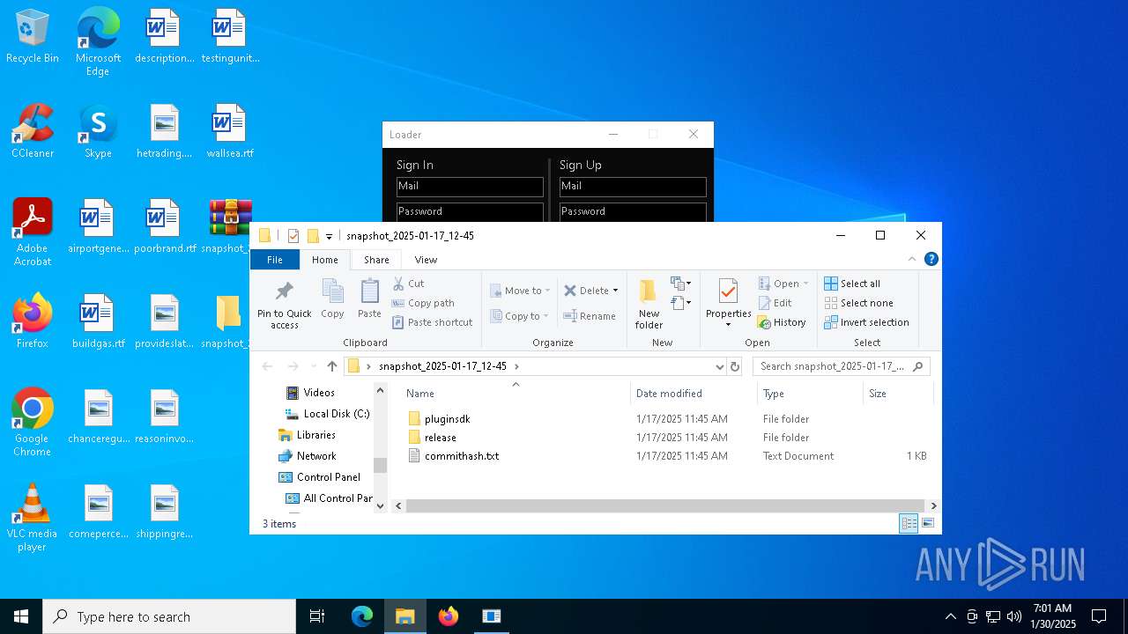The width and height of the screenshot is (1128, 634).
Task: Open Microsoft Edge from the taskbar
Action: click(362, 616)
